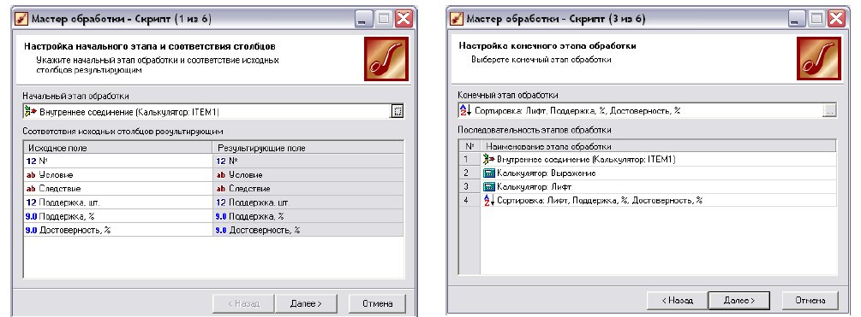Click string type icon of source Условие

[31, 174]
